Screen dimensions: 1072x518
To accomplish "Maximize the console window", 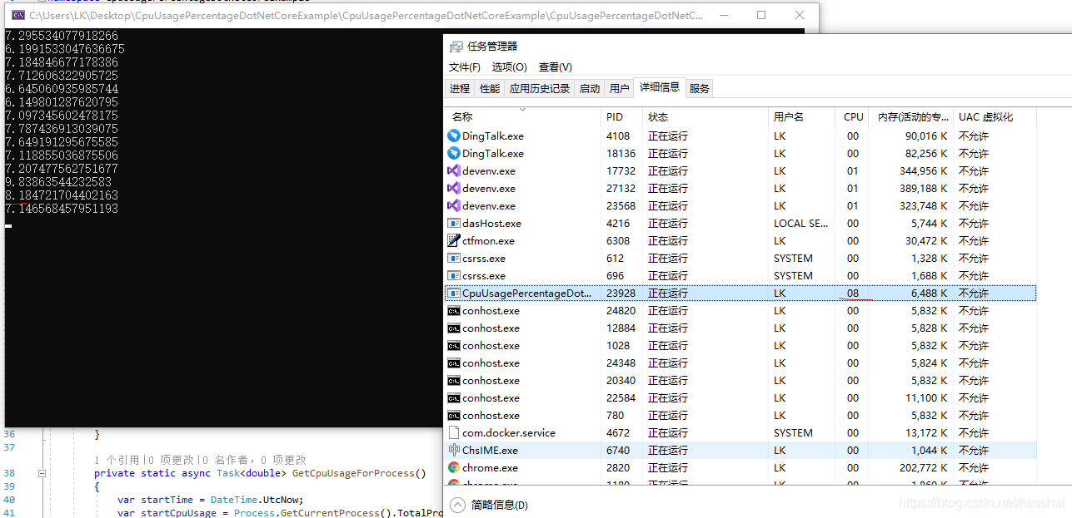I will pos(761,15).
